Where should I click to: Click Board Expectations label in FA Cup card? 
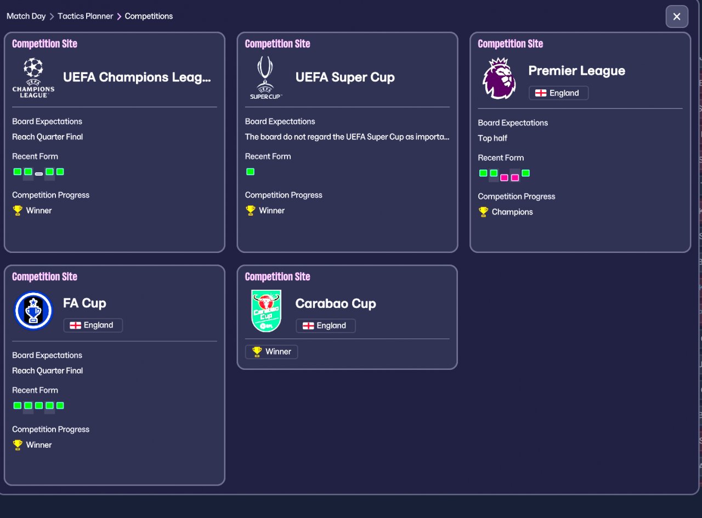click(x=47, y=355)
